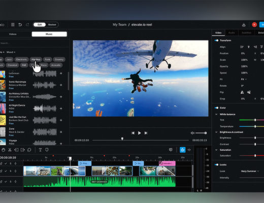This screenshot has width=264, height=203.
Task: Click the play button under the preview
Action: (x=139, y=133)
